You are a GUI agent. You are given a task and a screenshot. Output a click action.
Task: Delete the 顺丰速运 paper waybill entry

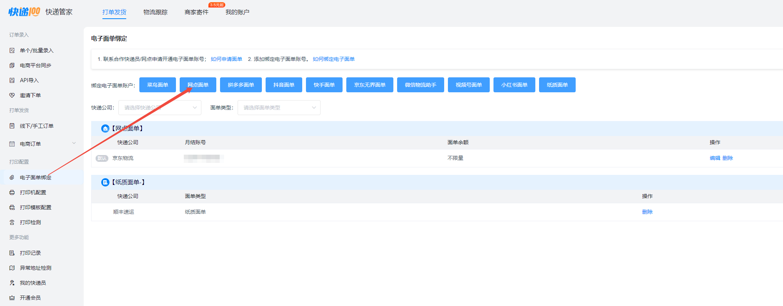click(x=647, y=212)
